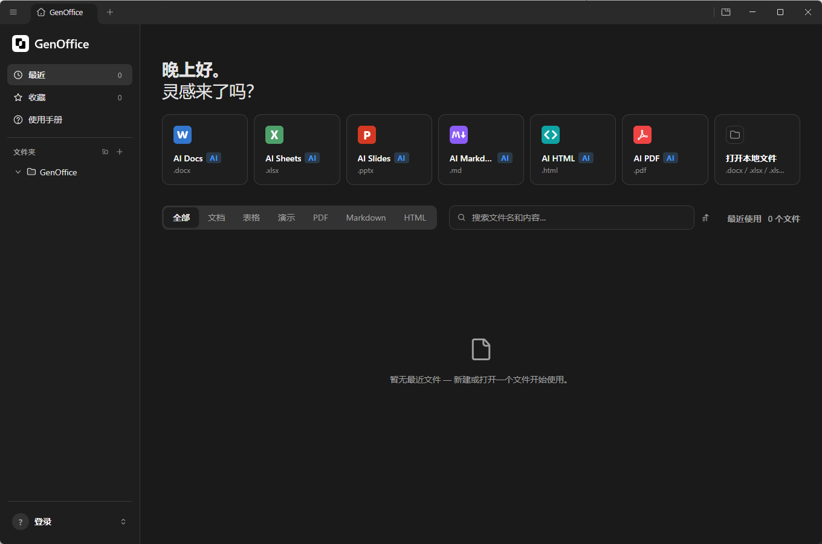Screen dimensions: 822x544
Task: Filter files by the PDF tab
Action: point(320,218)
